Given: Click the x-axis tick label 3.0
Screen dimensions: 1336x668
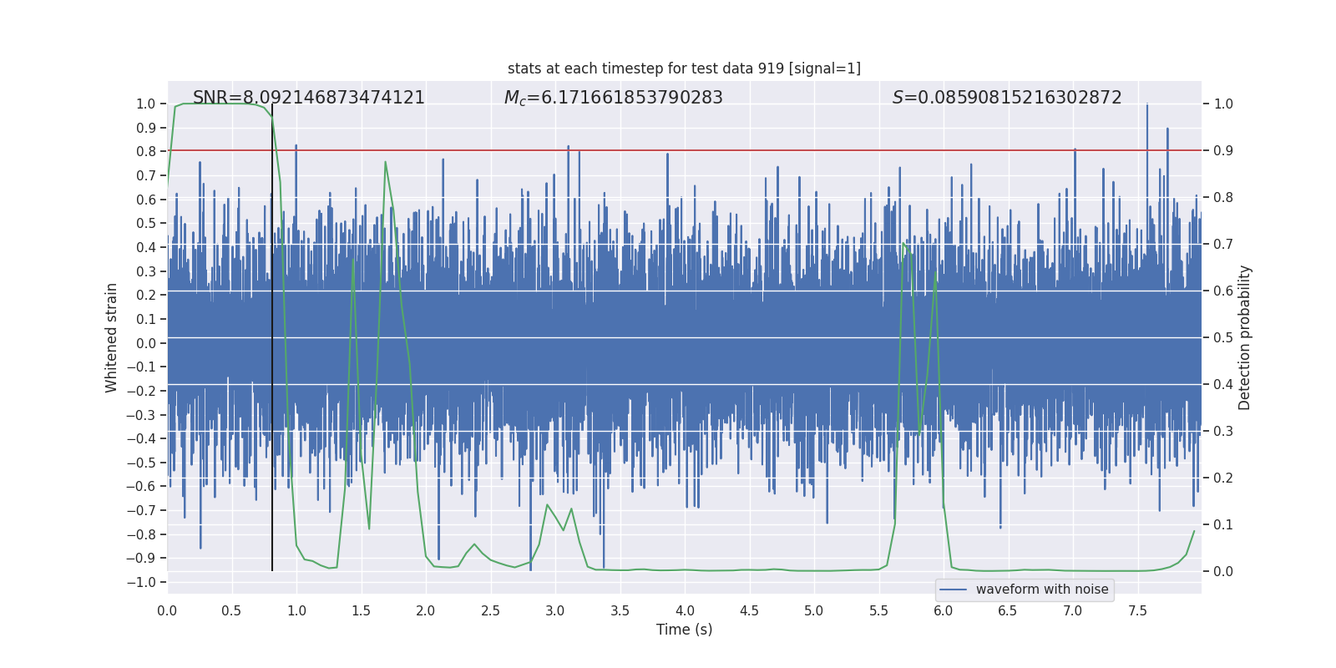Looking at the screenshot, I should [555, 610].
